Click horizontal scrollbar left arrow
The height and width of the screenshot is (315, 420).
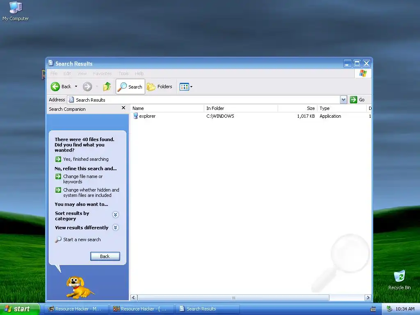134,298
